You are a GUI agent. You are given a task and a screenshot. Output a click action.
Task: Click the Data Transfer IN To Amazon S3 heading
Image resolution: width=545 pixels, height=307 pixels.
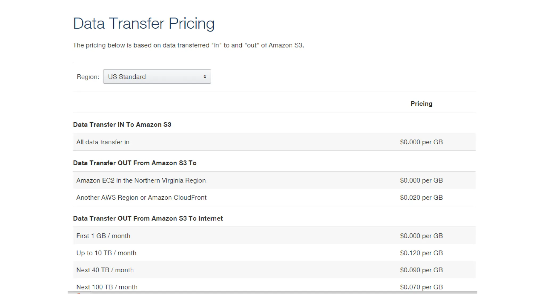[x=122, y=124]
